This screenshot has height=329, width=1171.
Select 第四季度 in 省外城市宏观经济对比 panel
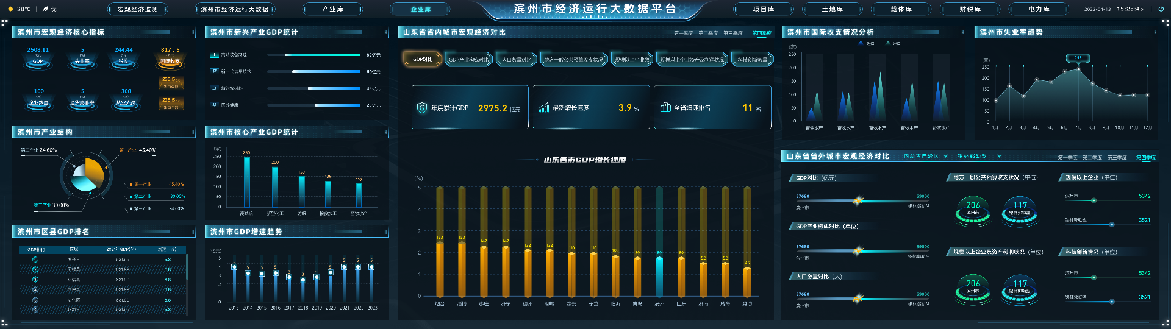(x=1146, y=158)
